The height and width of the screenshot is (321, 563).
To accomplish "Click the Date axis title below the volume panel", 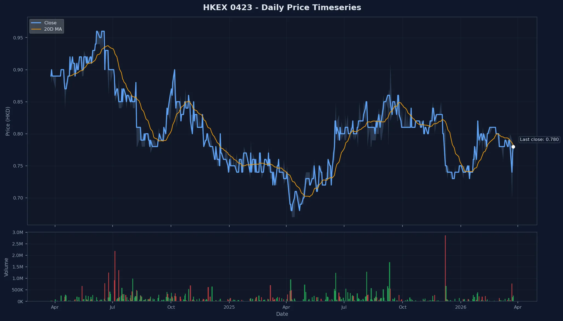I will coord(282,314).
